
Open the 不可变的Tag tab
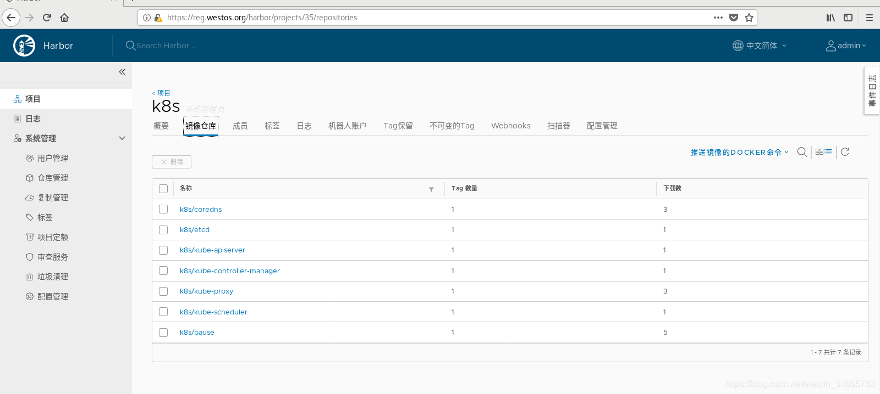(x=452, y=126)
